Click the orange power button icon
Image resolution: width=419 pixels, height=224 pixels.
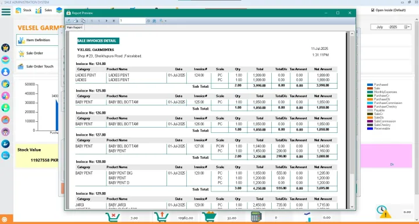click(x=4, y=219)
